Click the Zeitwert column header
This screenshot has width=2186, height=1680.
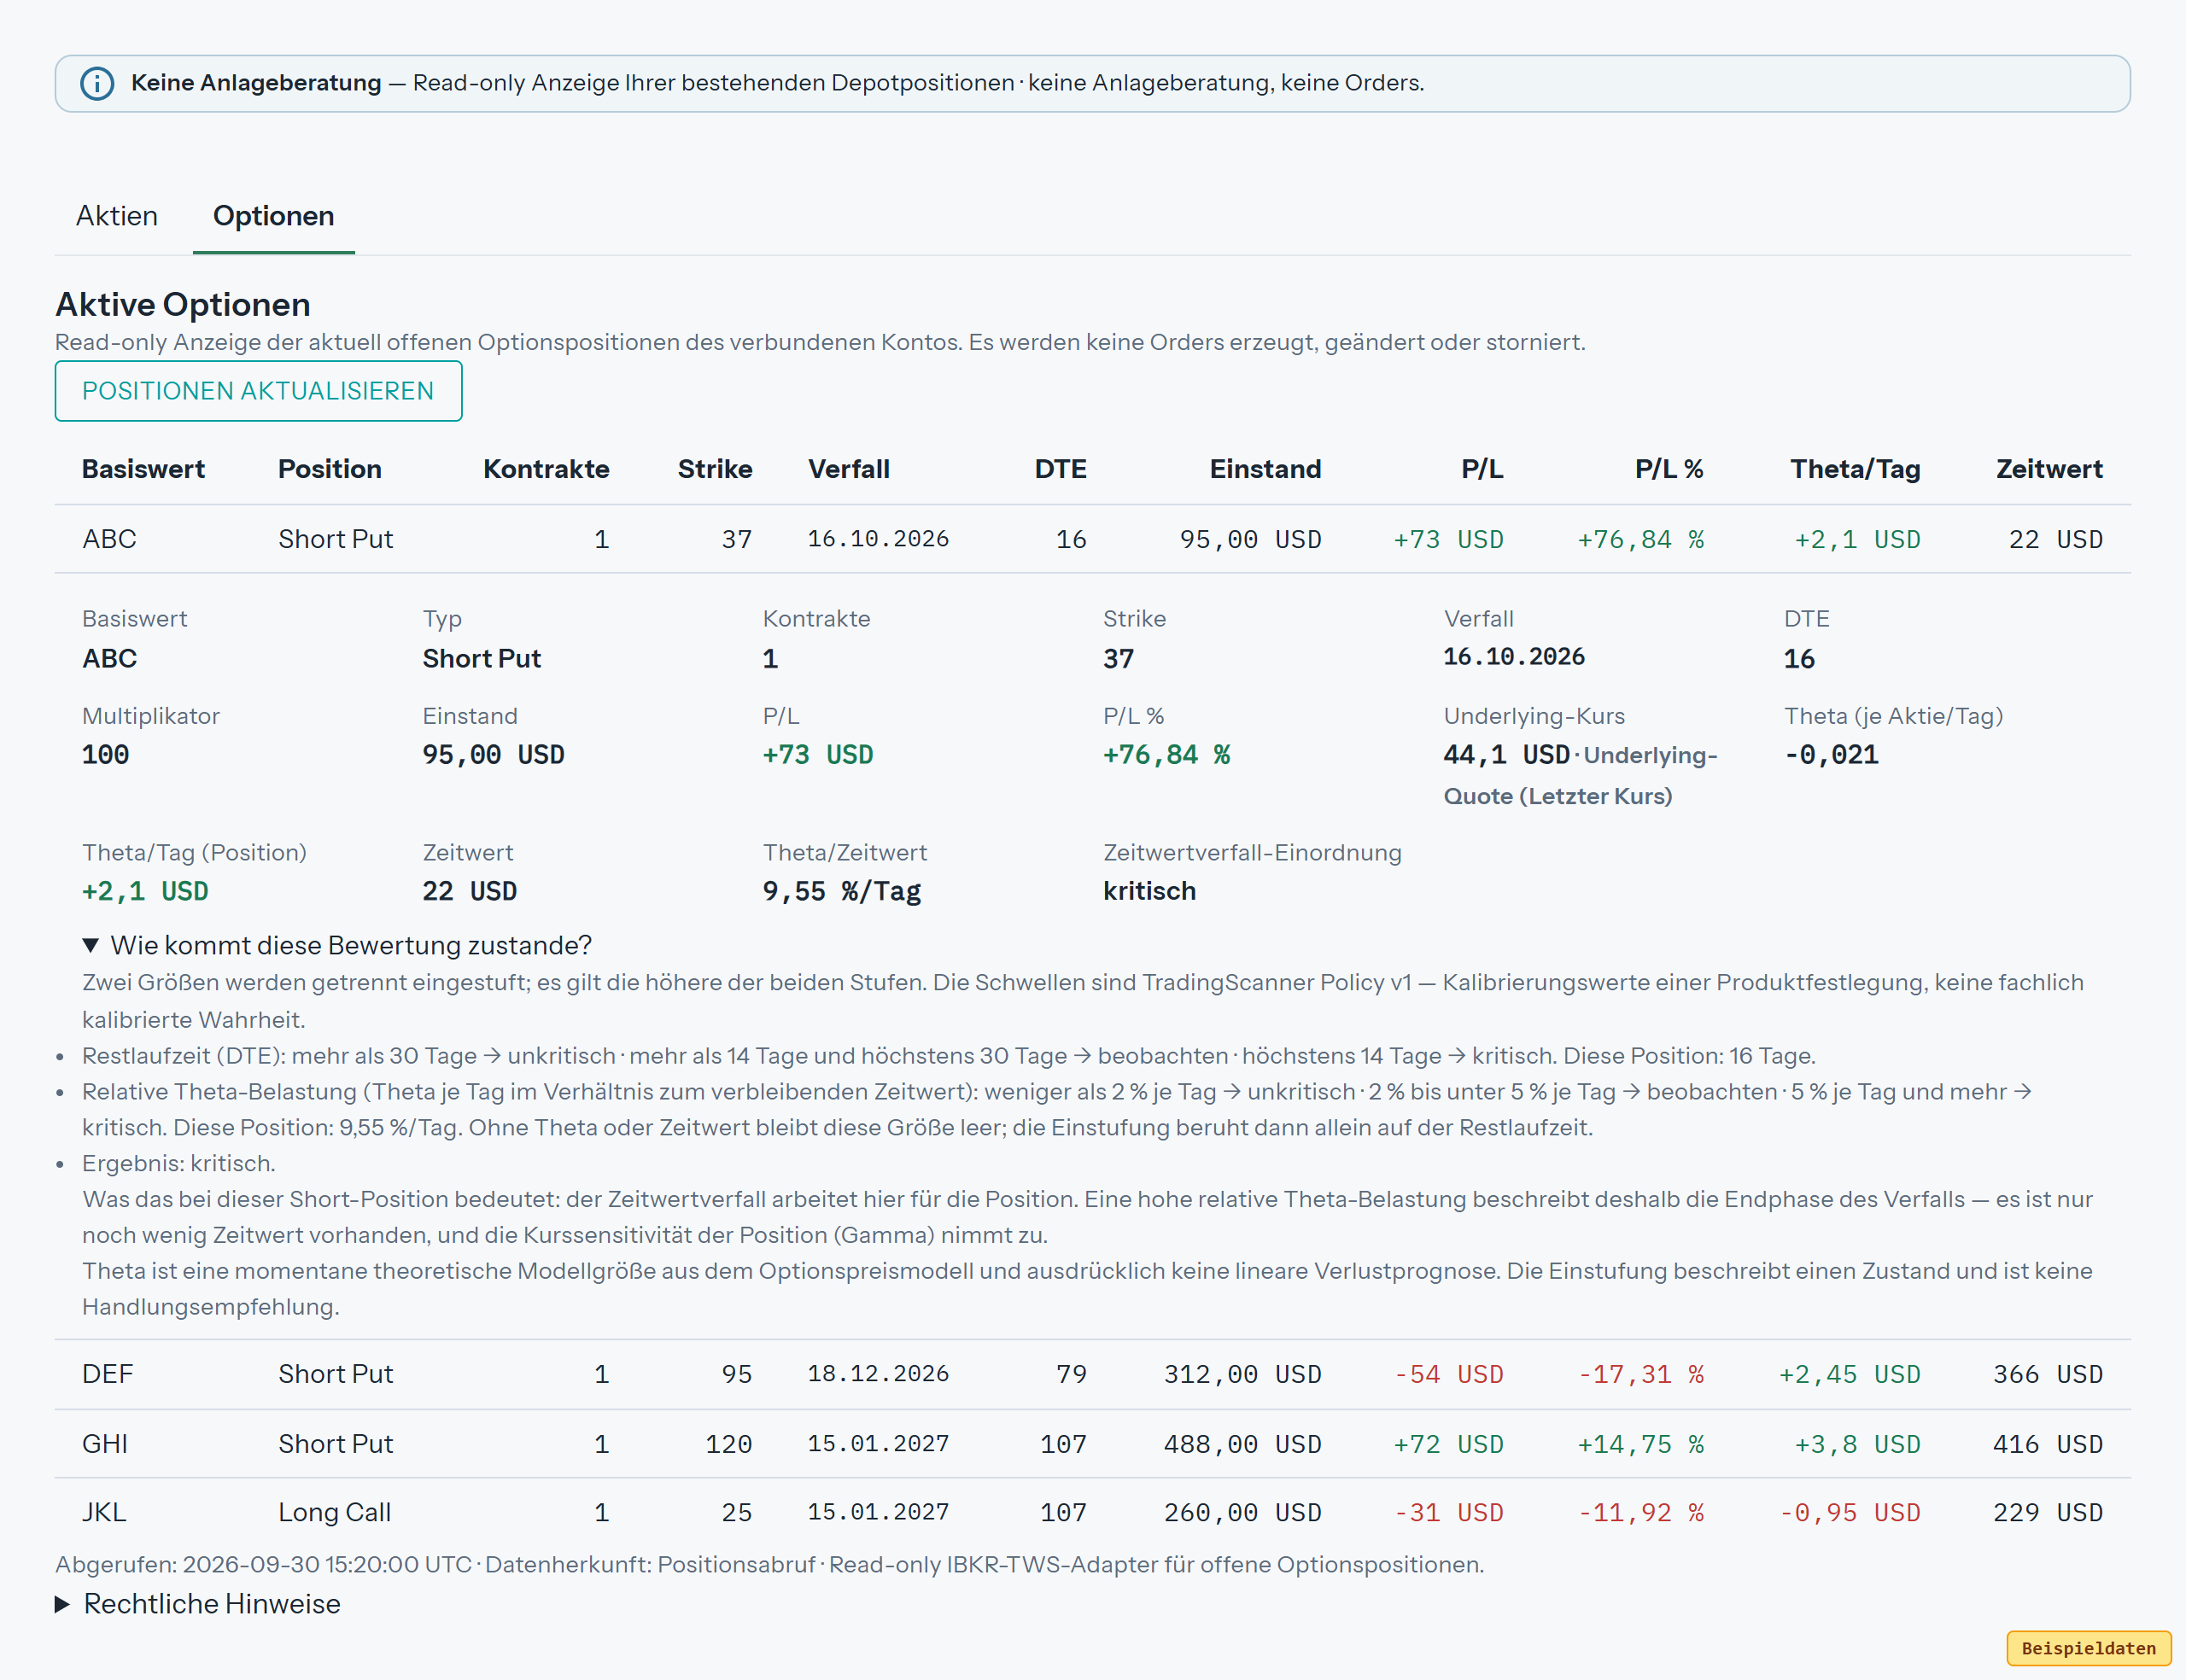click(x=2049, y=469)
